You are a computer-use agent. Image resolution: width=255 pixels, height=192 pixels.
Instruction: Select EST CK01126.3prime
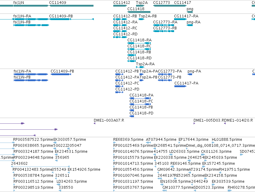click(x=203, y=155)
